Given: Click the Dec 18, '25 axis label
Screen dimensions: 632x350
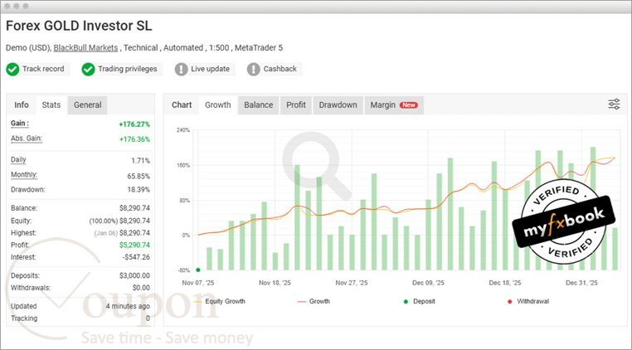Looking at the screenshot, I should pos(505,283).
